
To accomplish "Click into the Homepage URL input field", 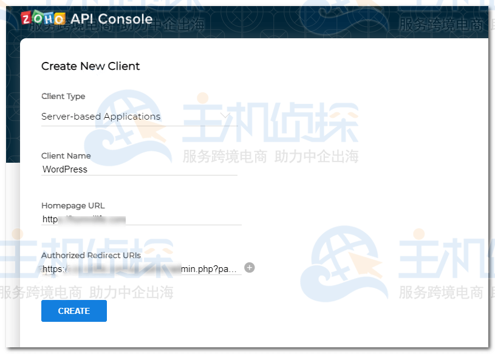I will pos(141,219).
